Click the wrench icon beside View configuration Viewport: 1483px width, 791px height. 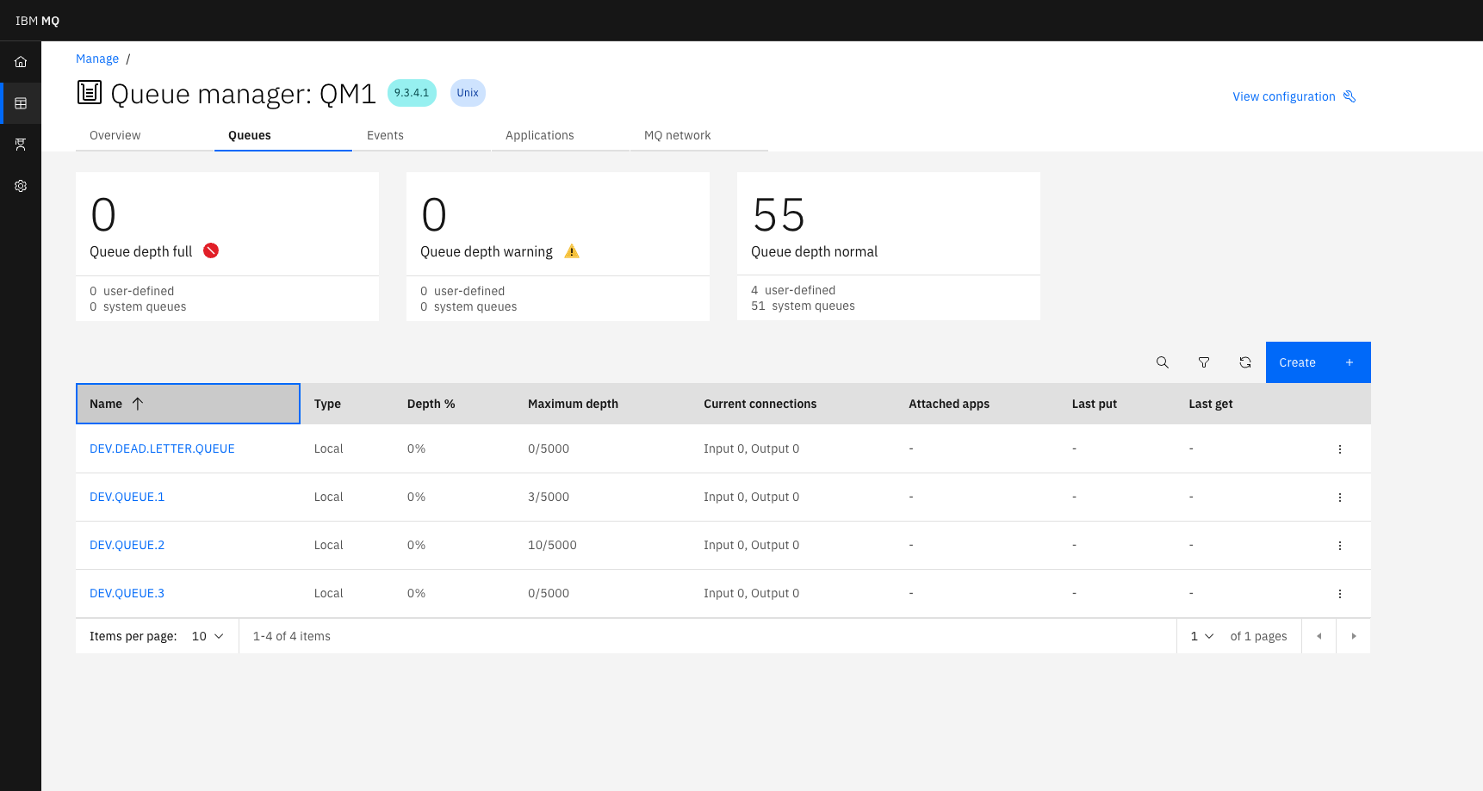pos(1350,96)
